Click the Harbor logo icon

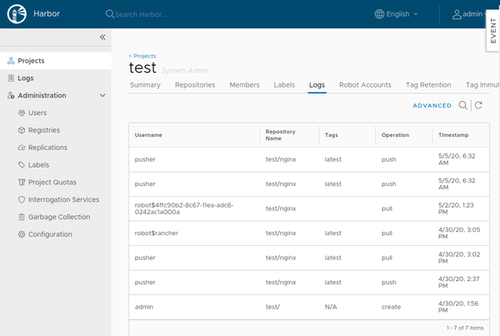tap(16, 14)
